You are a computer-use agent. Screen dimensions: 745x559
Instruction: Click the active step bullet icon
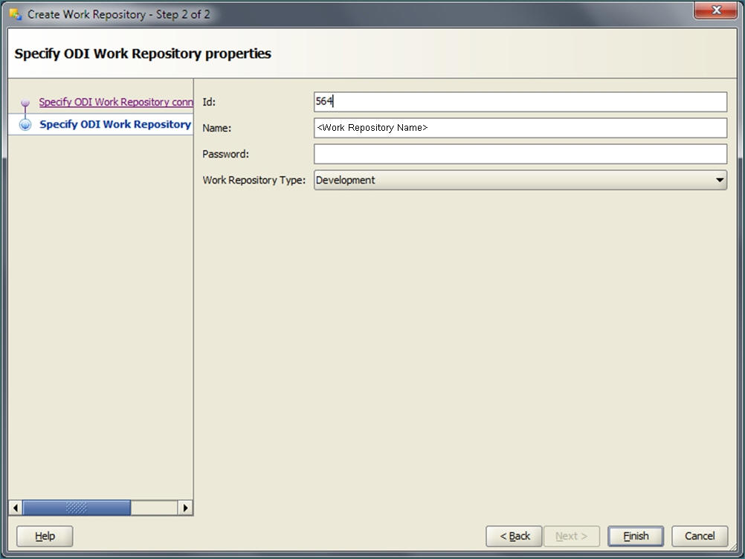coord(25,124)
